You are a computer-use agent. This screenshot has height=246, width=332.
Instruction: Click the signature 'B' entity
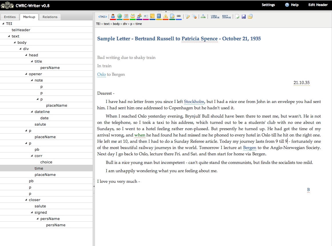point(308,190)
